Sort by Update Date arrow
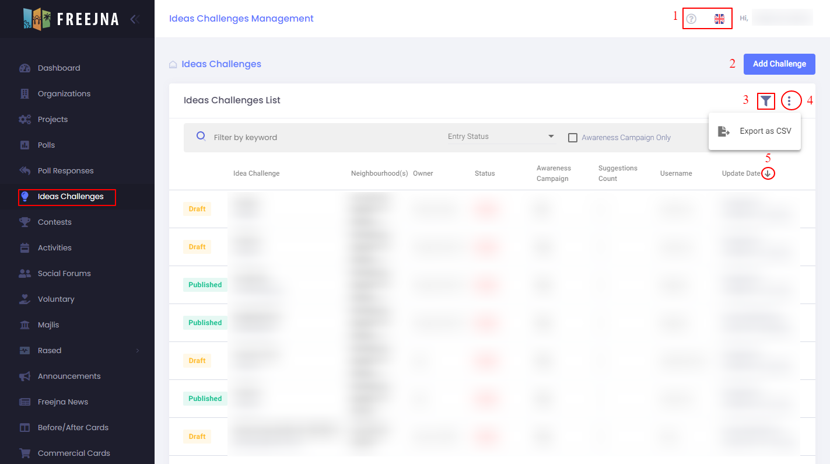 click(x=768, y=173)
